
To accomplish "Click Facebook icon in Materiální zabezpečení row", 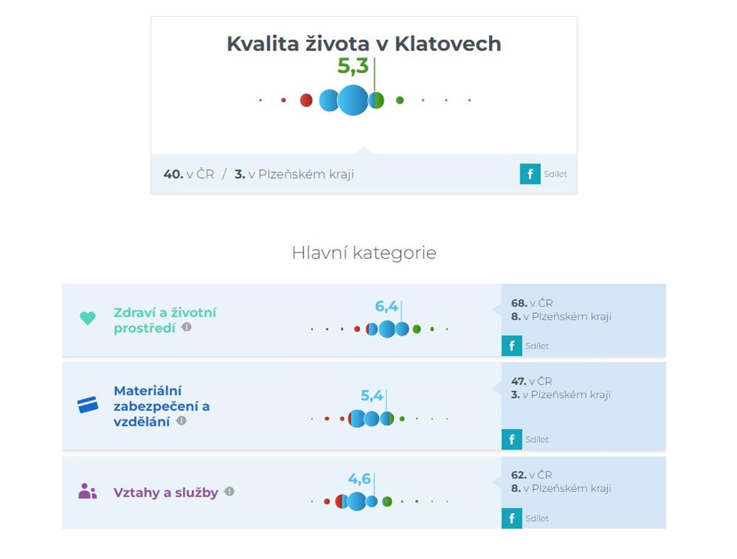I will pos(512,439).
